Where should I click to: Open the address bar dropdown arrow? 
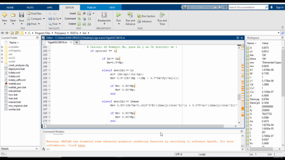click(278, 33)
